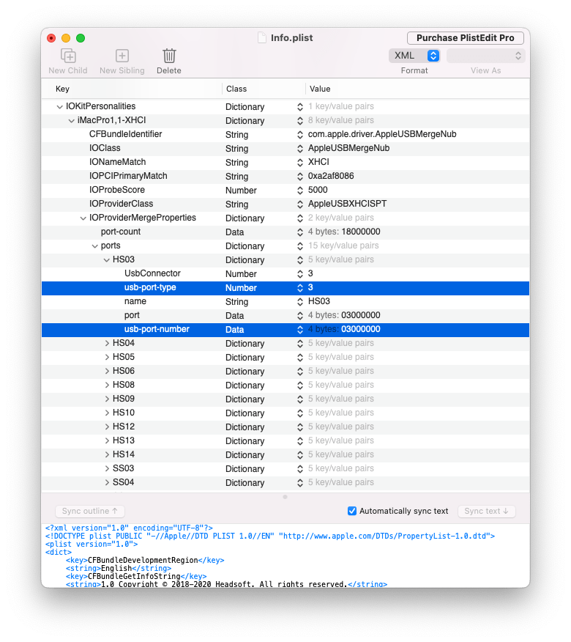
Task: Toggle Automatically sync text checkbox
Action: point(352,511)
